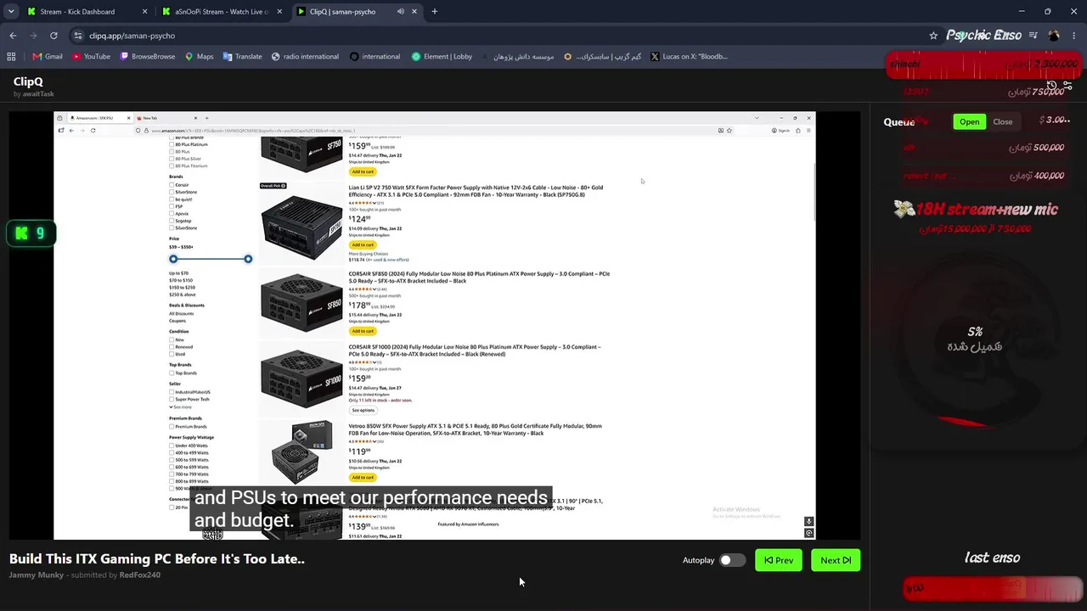Click the Vetroo 850W SFX Power Supply title
This screenshot has height=611, width=1087.
pos(475,429)
